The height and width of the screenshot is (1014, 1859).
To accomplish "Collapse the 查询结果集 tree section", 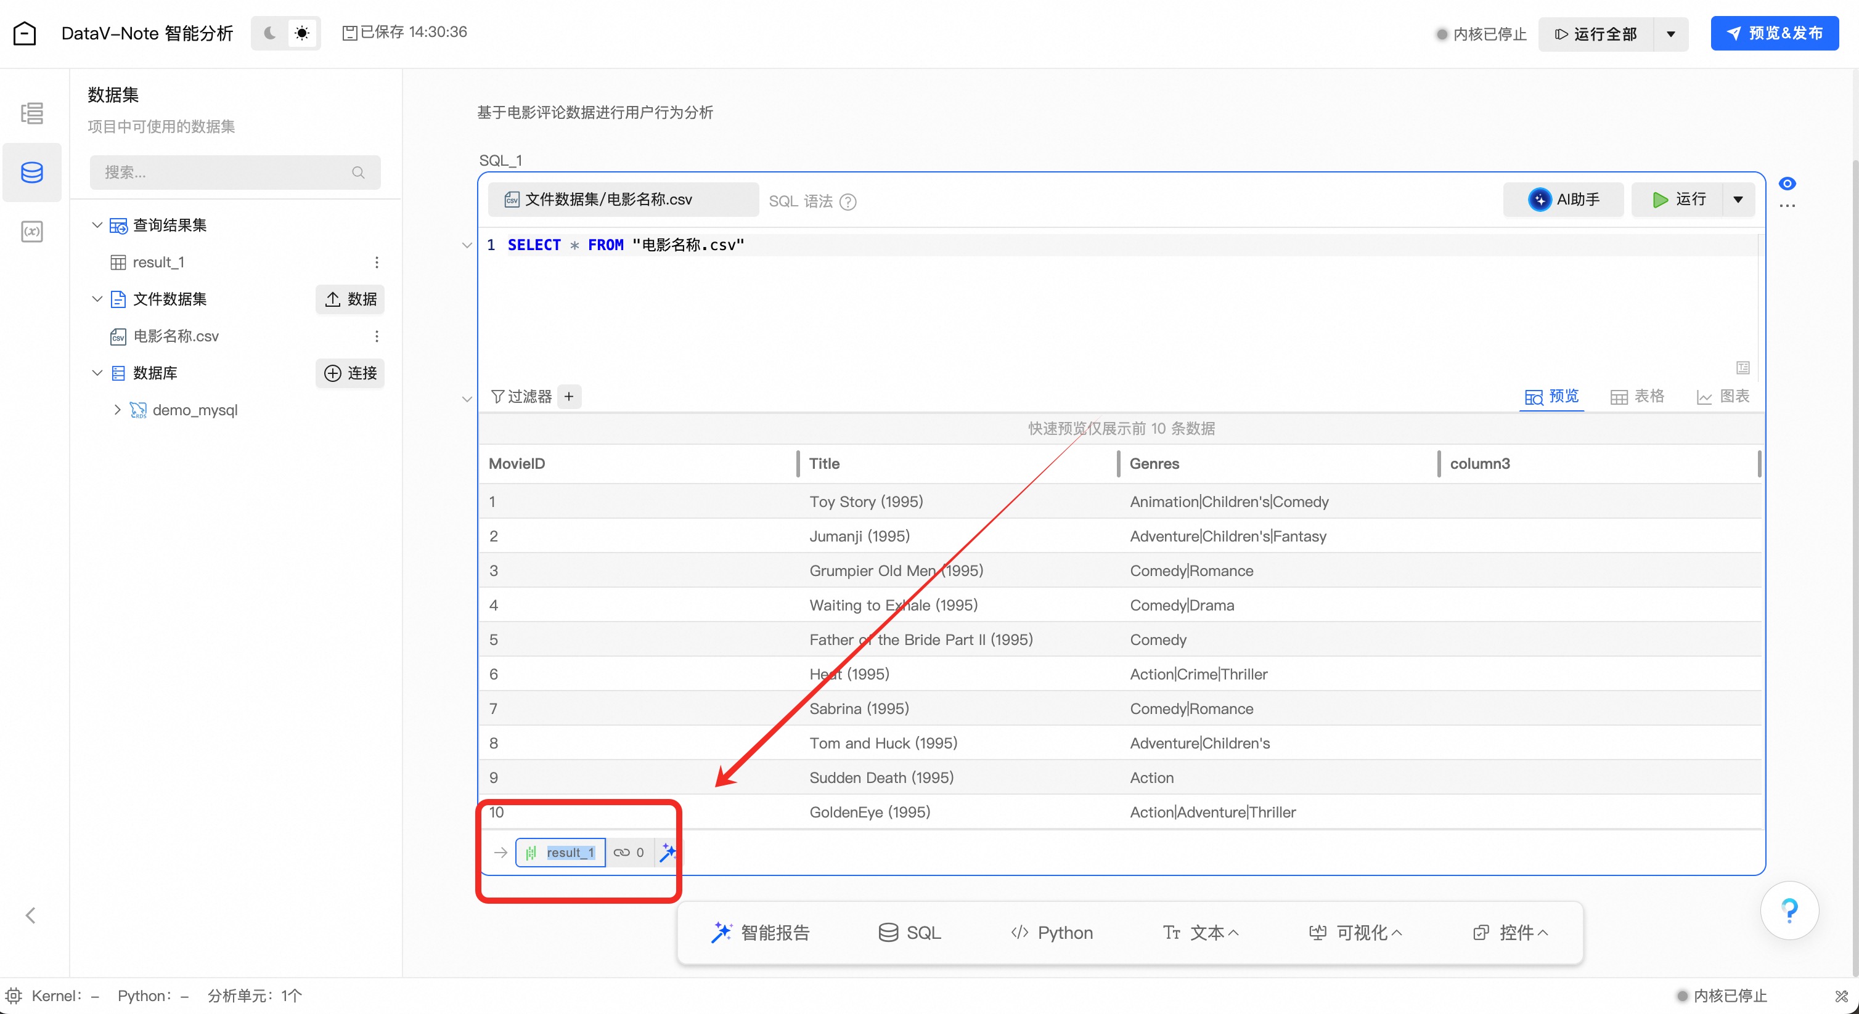I will click(x=97, y=225).
